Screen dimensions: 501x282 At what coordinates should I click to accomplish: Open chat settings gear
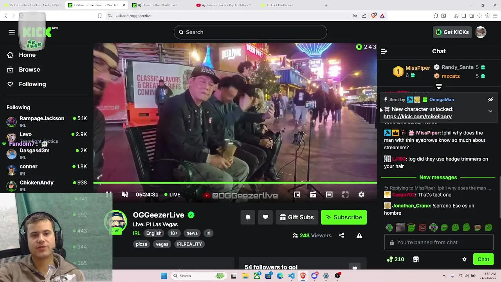point(464,259)
